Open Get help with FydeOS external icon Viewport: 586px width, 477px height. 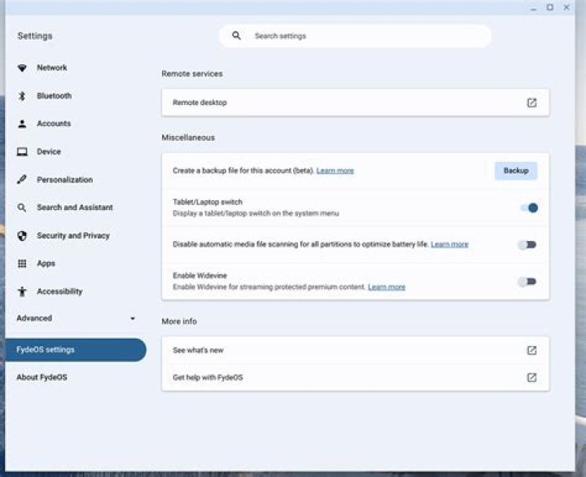531,378
